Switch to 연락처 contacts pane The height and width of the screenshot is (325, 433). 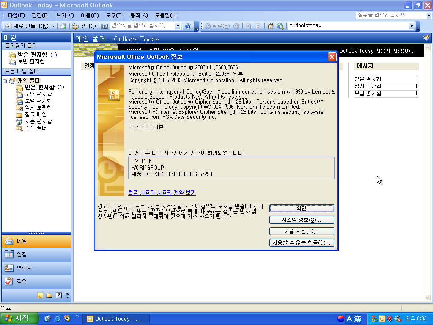pyautogui.click(x=36, y=268)
